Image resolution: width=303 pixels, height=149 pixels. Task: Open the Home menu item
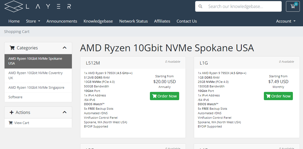click(14, 21)
